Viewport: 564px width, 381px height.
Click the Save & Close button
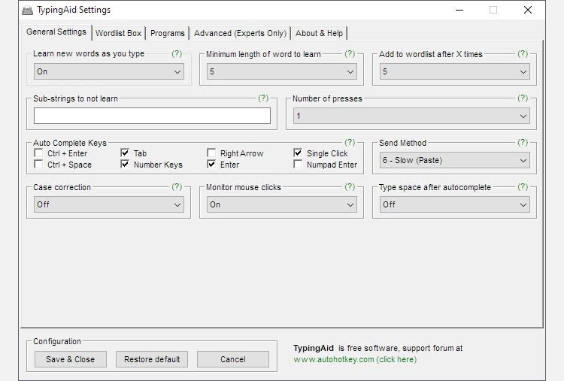tap(71, 359)
